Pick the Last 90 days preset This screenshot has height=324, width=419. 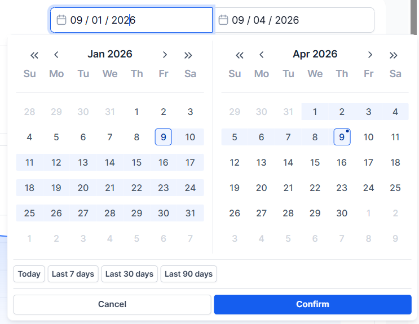[x=188, y=274]
